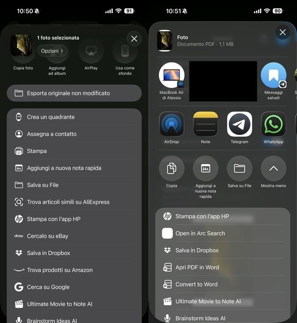Tap the Copia action button
Screen dimensions: 297x323
pyautogui.click(x=172, y=168)
